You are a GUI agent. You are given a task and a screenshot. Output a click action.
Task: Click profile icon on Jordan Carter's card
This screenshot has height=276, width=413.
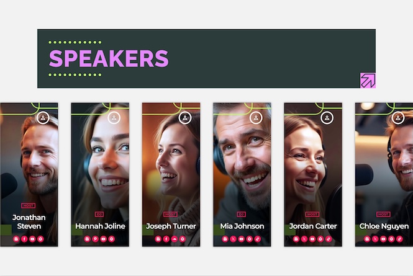tap(327, 118)
